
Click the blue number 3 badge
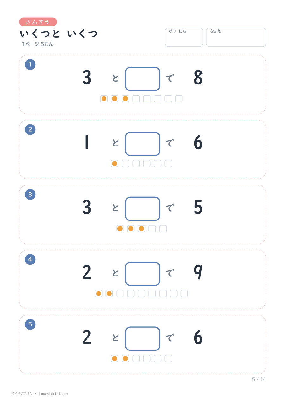click(x=30, y=195)
